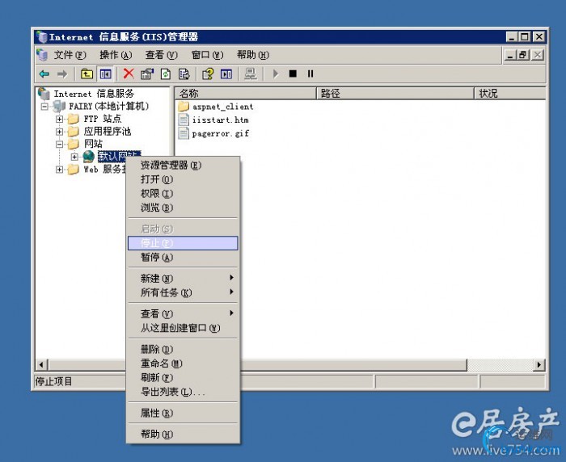Click the aspnet_client folder icon
Image resolution: width=566 pixels, height=462 pixels.
pos(184,107)
